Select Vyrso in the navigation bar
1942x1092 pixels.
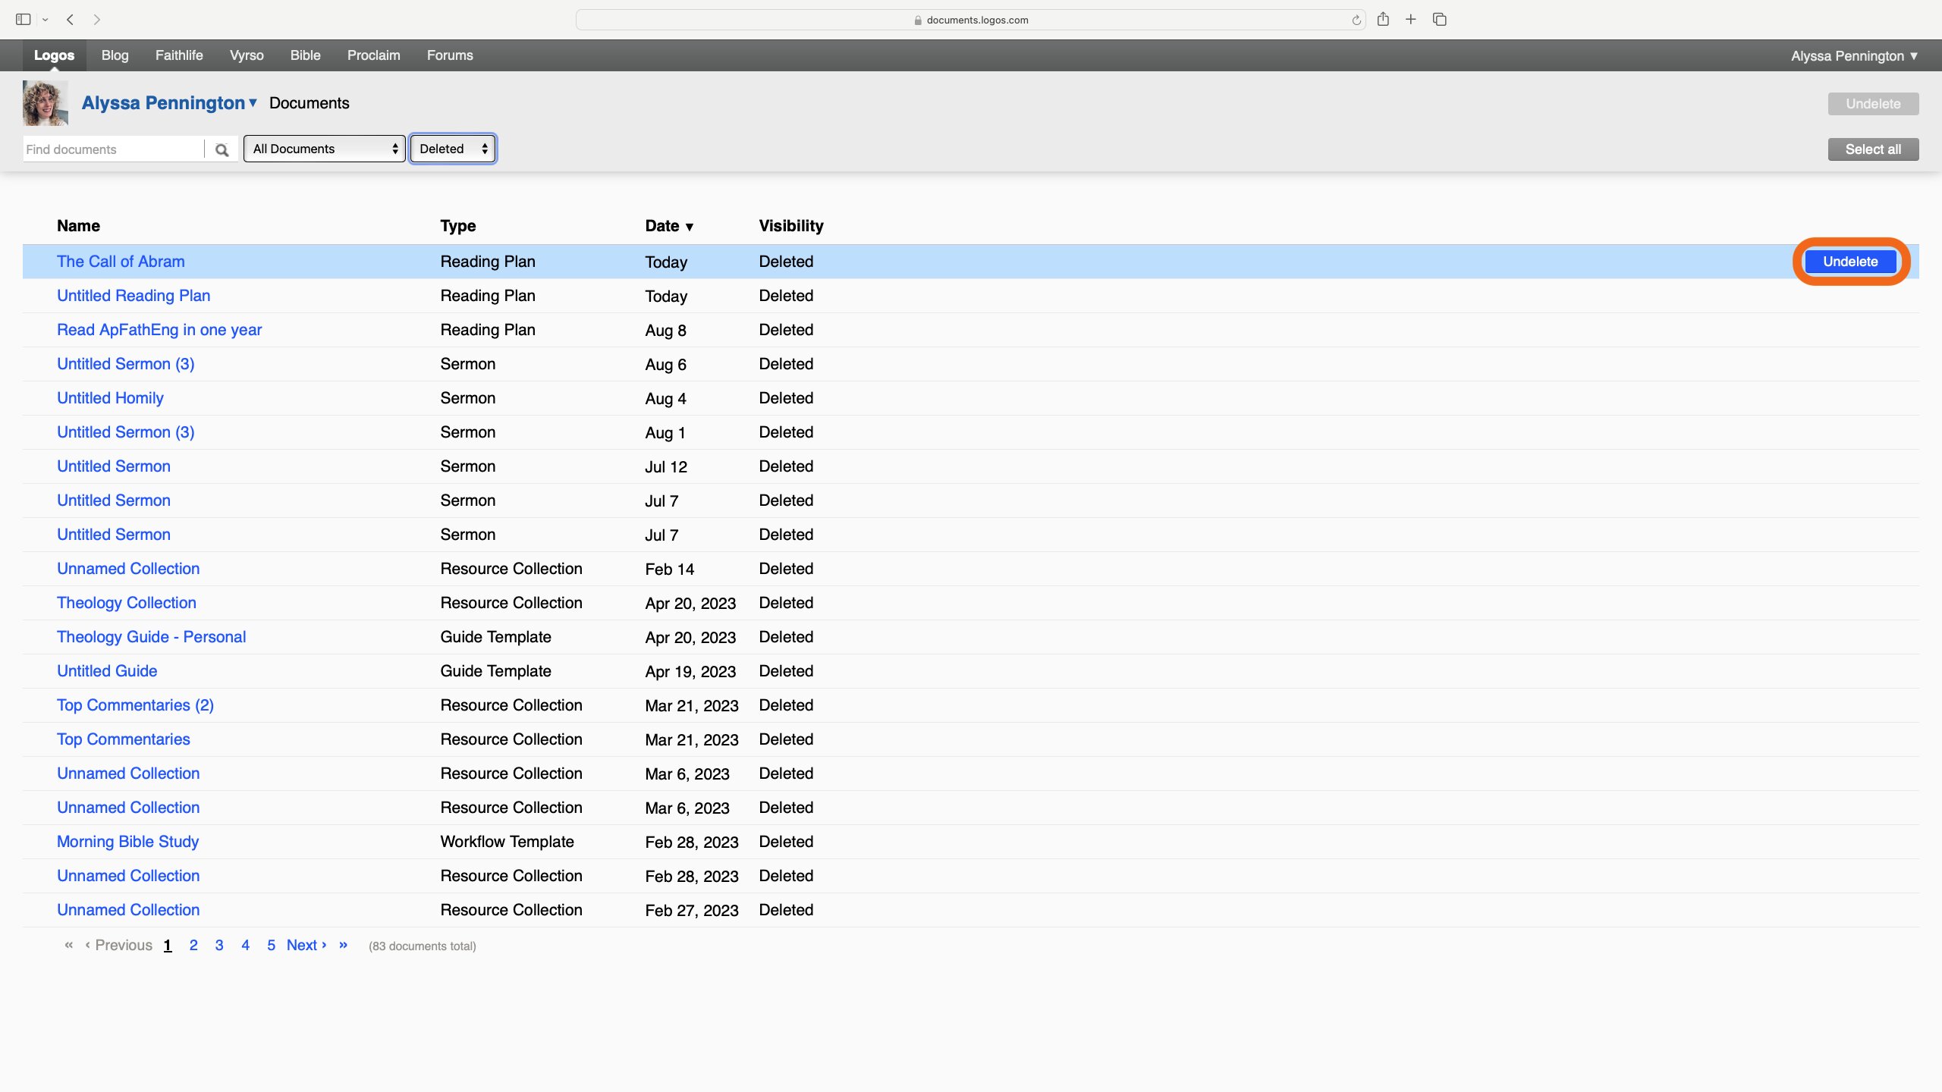[x=247, y=55]
